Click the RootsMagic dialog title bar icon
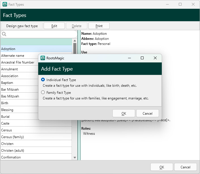 [x=43, y=58]
